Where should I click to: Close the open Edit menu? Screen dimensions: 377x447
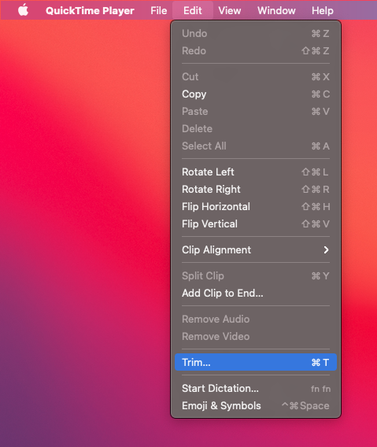coord(193,10)
